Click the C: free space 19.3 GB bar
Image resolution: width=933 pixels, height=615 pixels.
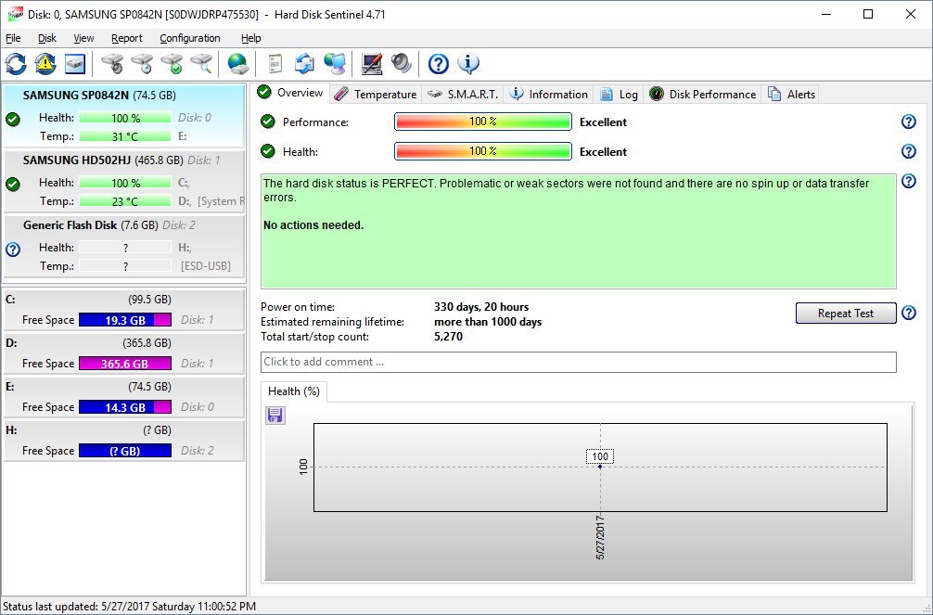(x=125, y=320)
